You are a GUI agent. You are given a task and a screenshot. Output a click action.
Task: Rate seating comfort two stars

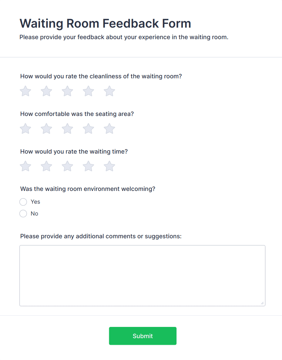(x=46, y=129)
